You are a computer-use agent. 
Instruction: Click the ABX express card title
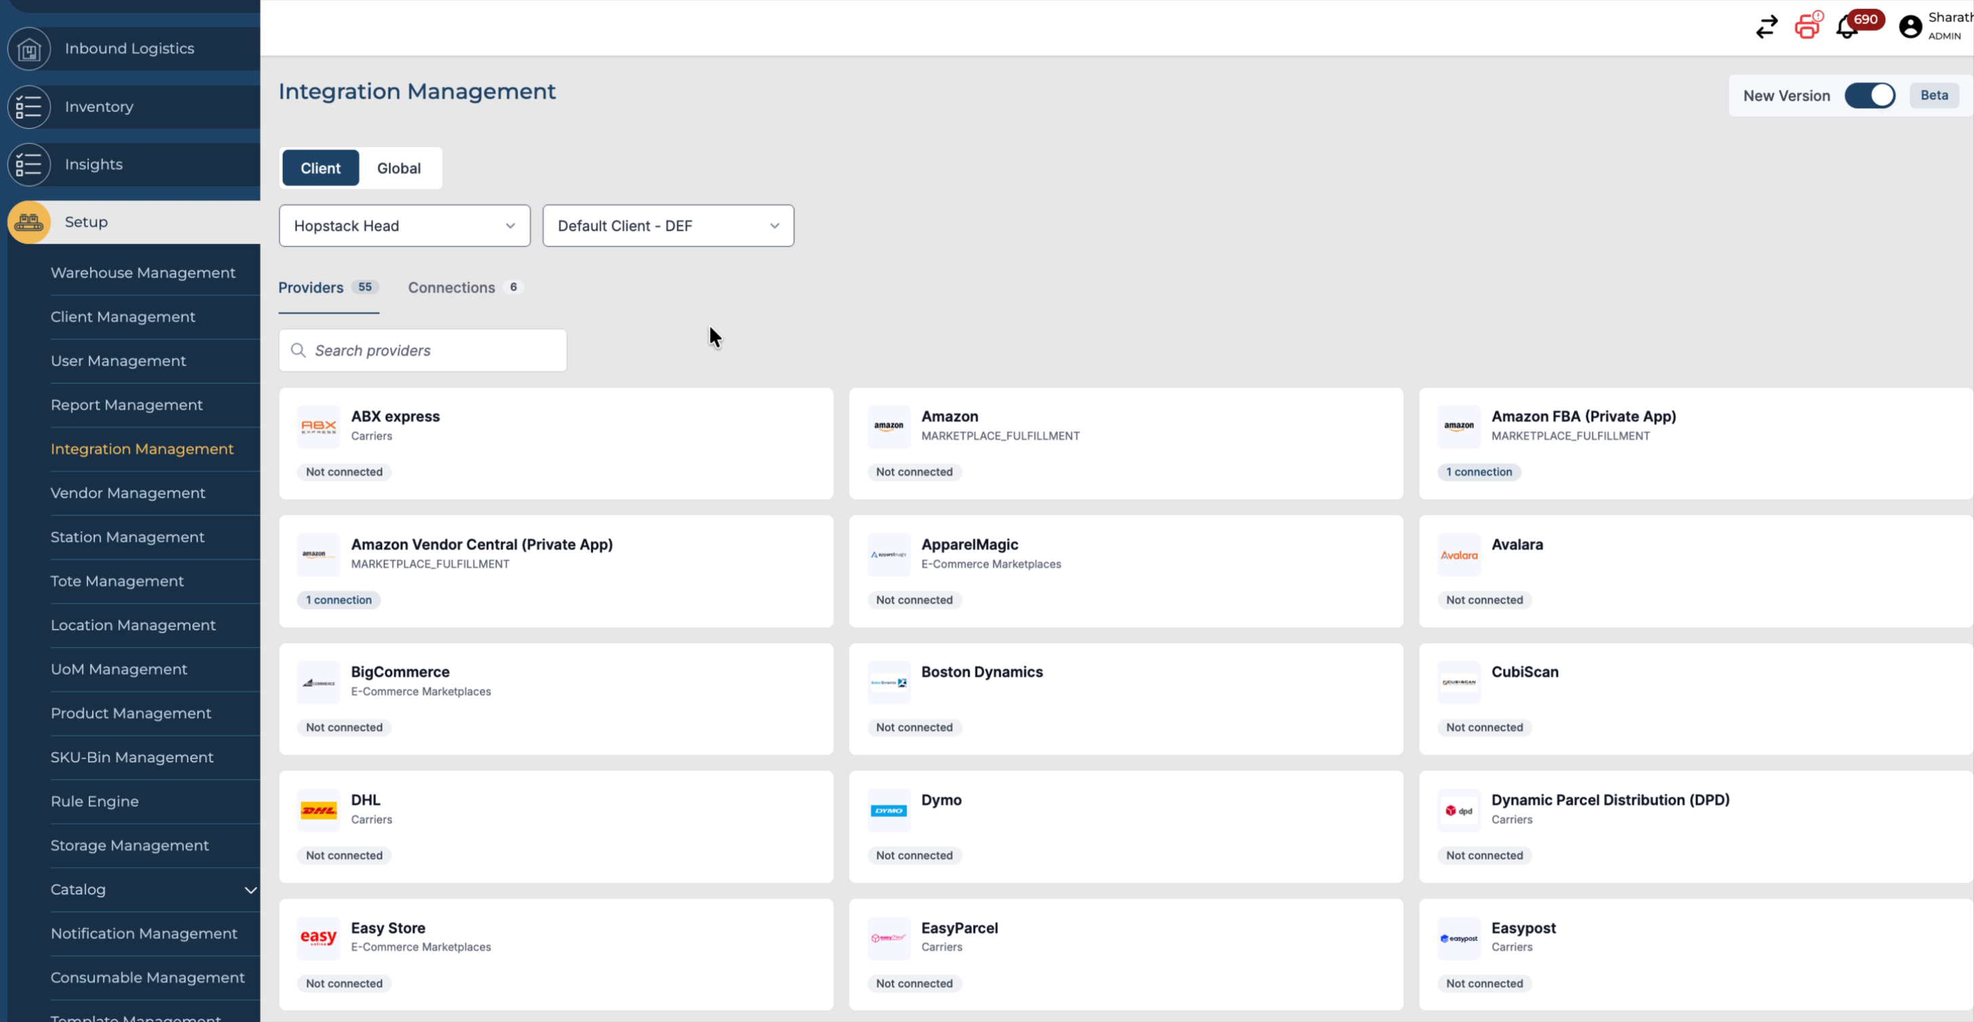(x=395, y=417)
